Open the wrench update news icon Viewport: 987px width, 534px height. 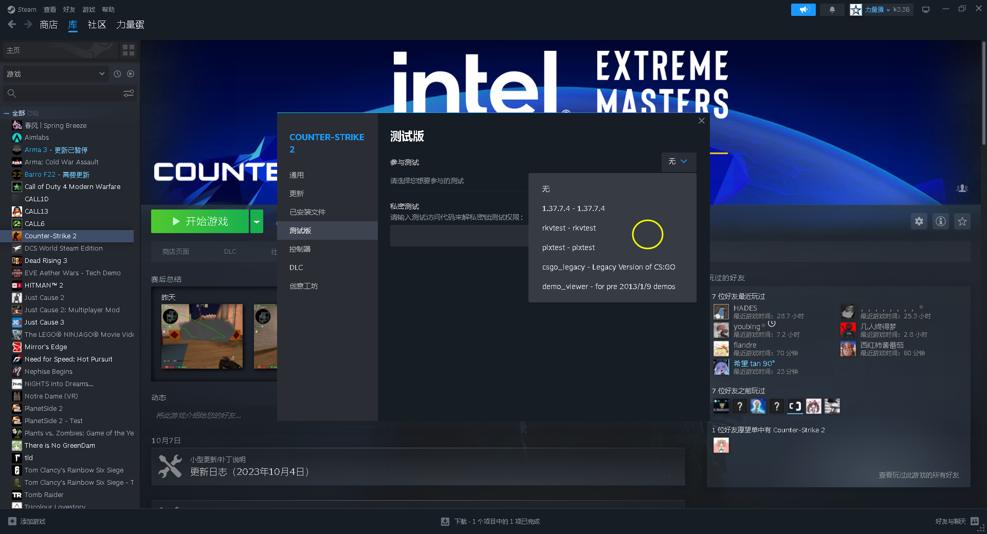[170, 467]
